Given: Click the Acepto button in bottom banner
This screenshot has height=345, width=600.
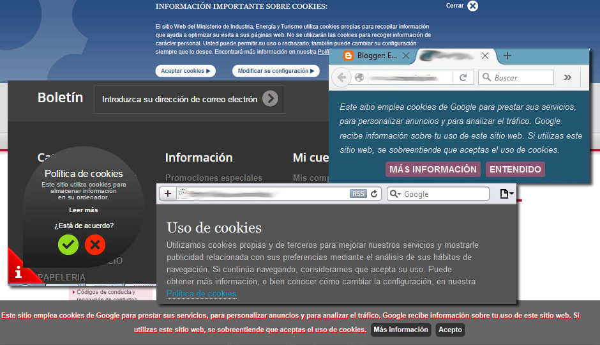Looking at the screenshot, I should (x=450, y=330).
